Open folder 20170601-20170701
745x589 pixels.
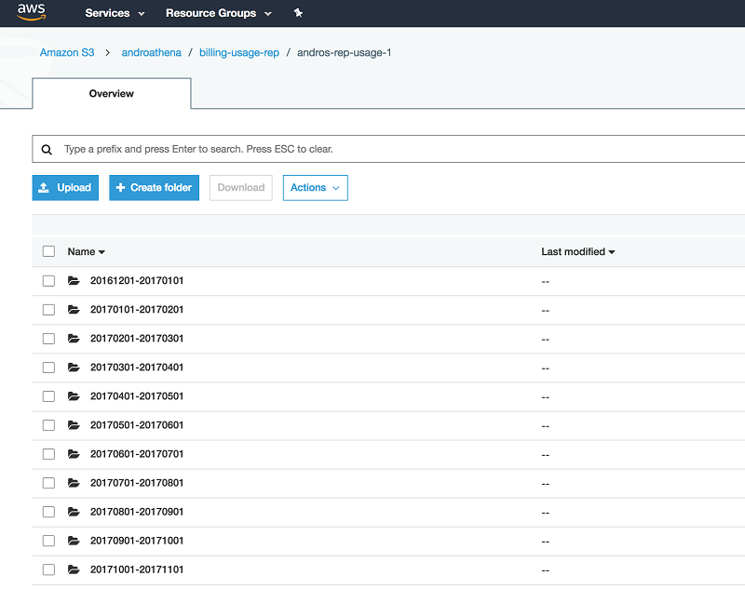137,454
